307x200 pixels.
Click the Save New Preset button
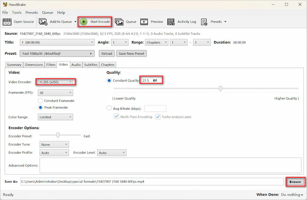pos(132,53)
